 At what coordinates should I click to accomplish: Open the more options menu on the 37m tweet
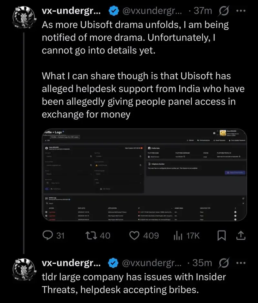point(241,11)
